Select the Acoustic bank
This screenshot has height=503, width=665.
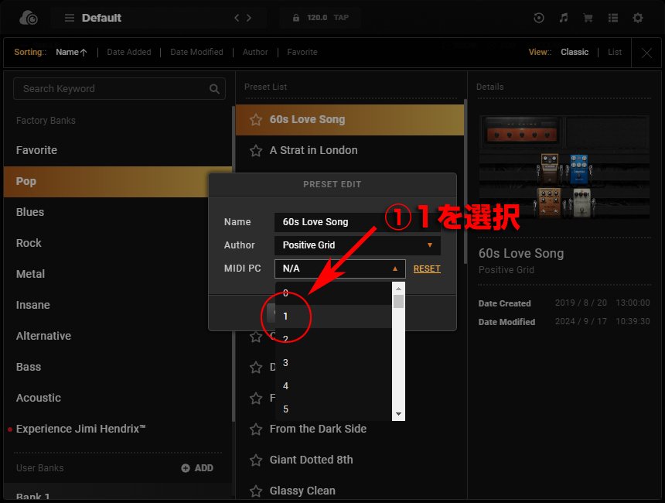tap(118, 399)
